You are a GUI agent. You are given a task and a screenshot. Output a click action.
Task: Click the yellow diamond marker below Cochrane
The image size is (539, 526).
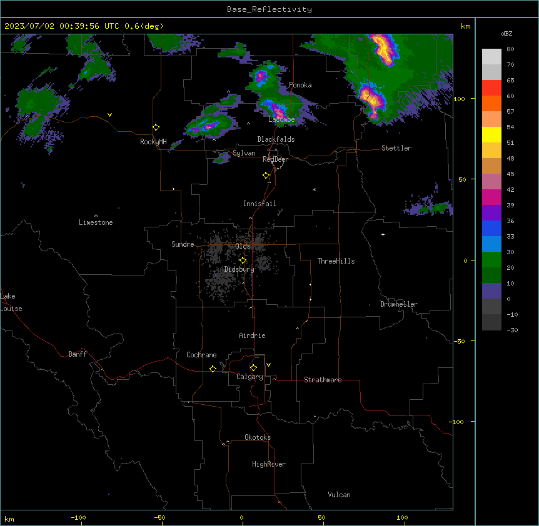[x=213, y=369]
